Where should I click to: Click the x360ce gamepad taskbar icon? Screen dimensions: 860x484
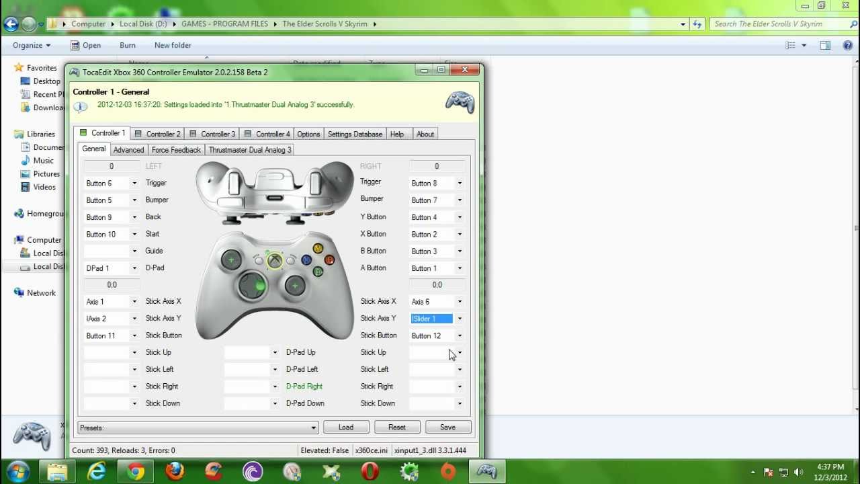[486, 472]
